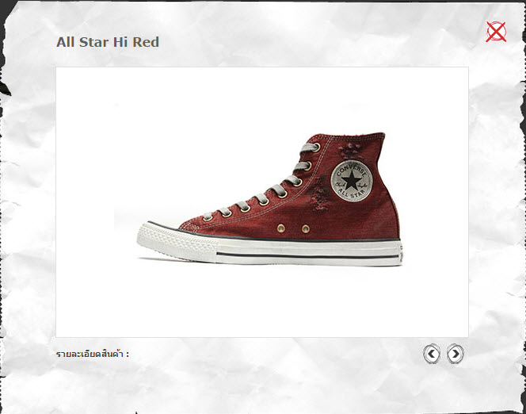Go to the previous product image
Viewport: 526px width, 414px height.
pos(432,354)
